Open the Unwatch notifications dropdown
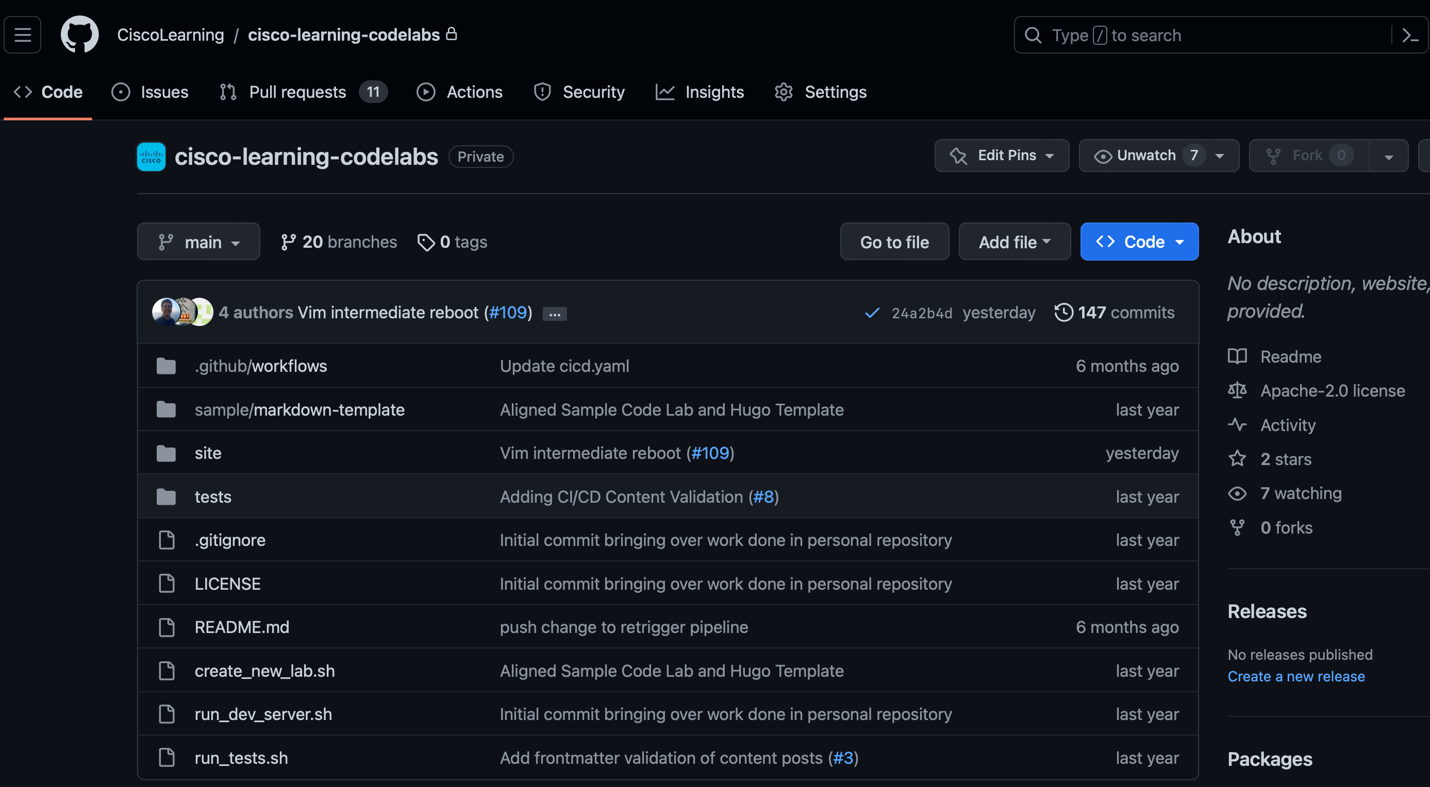 click(x=1158, y=156)
